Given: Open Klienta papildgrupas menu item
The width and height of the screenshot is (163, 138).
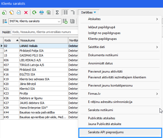Looking at the screenshot, I should 120,39.
